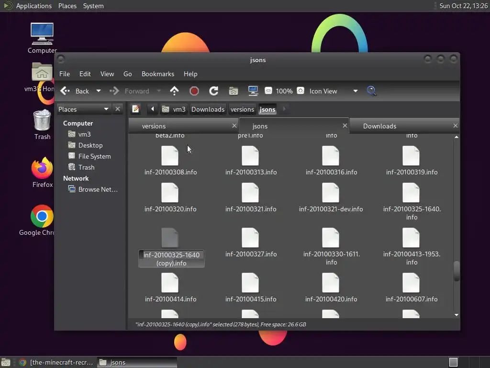Select the inf-20100327.info file icon
Image resolution: width=490 pixels, height=368 pixels.
[x=250, y=238]
